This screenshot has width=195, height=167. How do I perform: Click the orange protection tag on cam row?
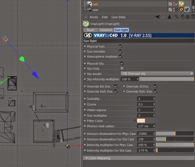click(x=181, y=9)
